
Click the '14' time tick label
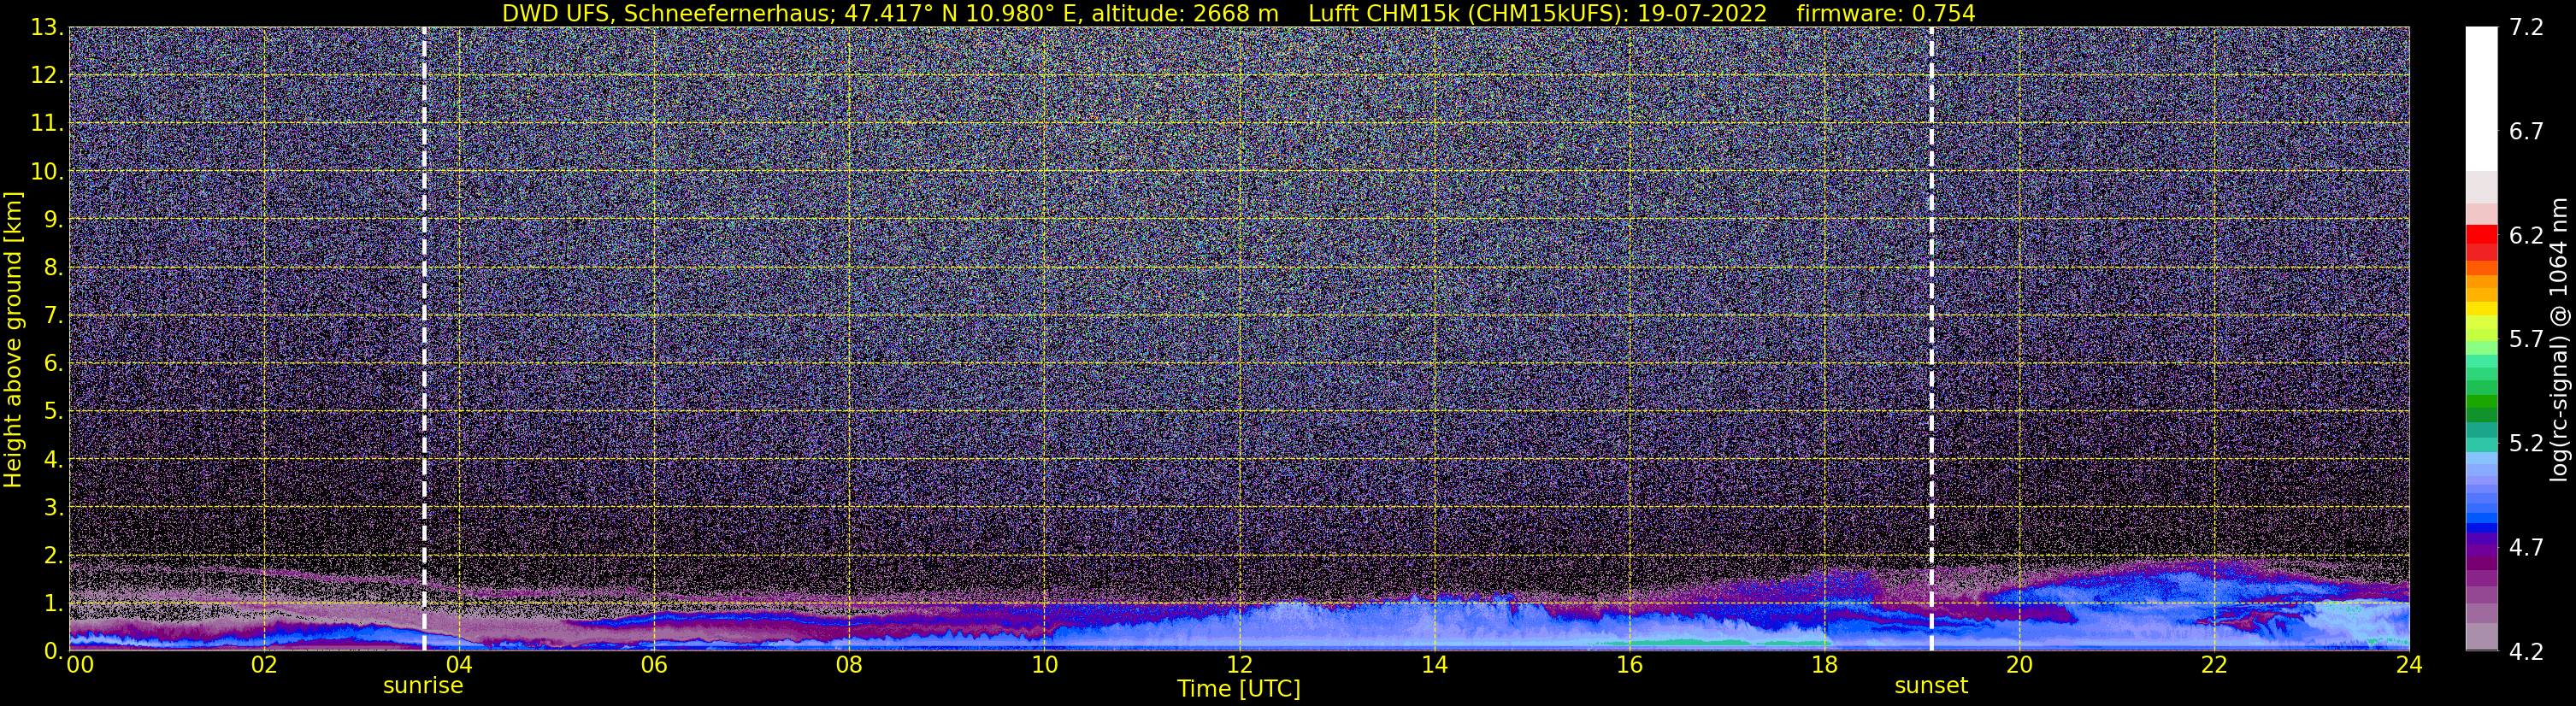1434,665
